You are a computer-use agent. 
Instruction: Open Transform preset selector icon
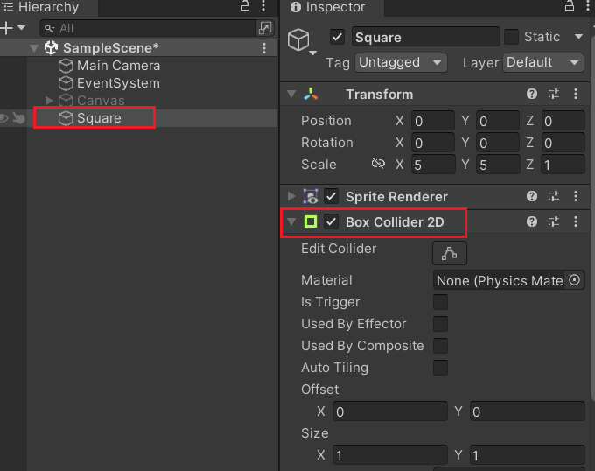[x=554, y=94]
